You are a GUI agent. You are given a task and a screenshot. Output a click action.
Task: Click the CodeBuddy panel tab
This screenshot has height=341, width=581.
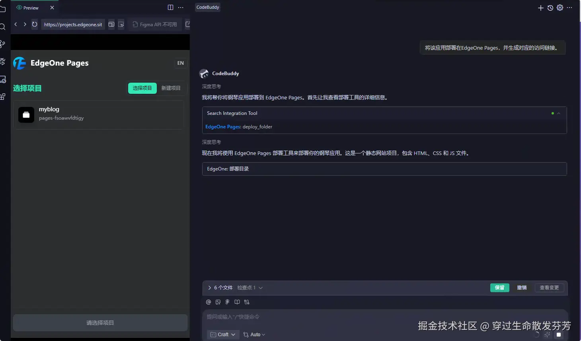coord(208,7)
